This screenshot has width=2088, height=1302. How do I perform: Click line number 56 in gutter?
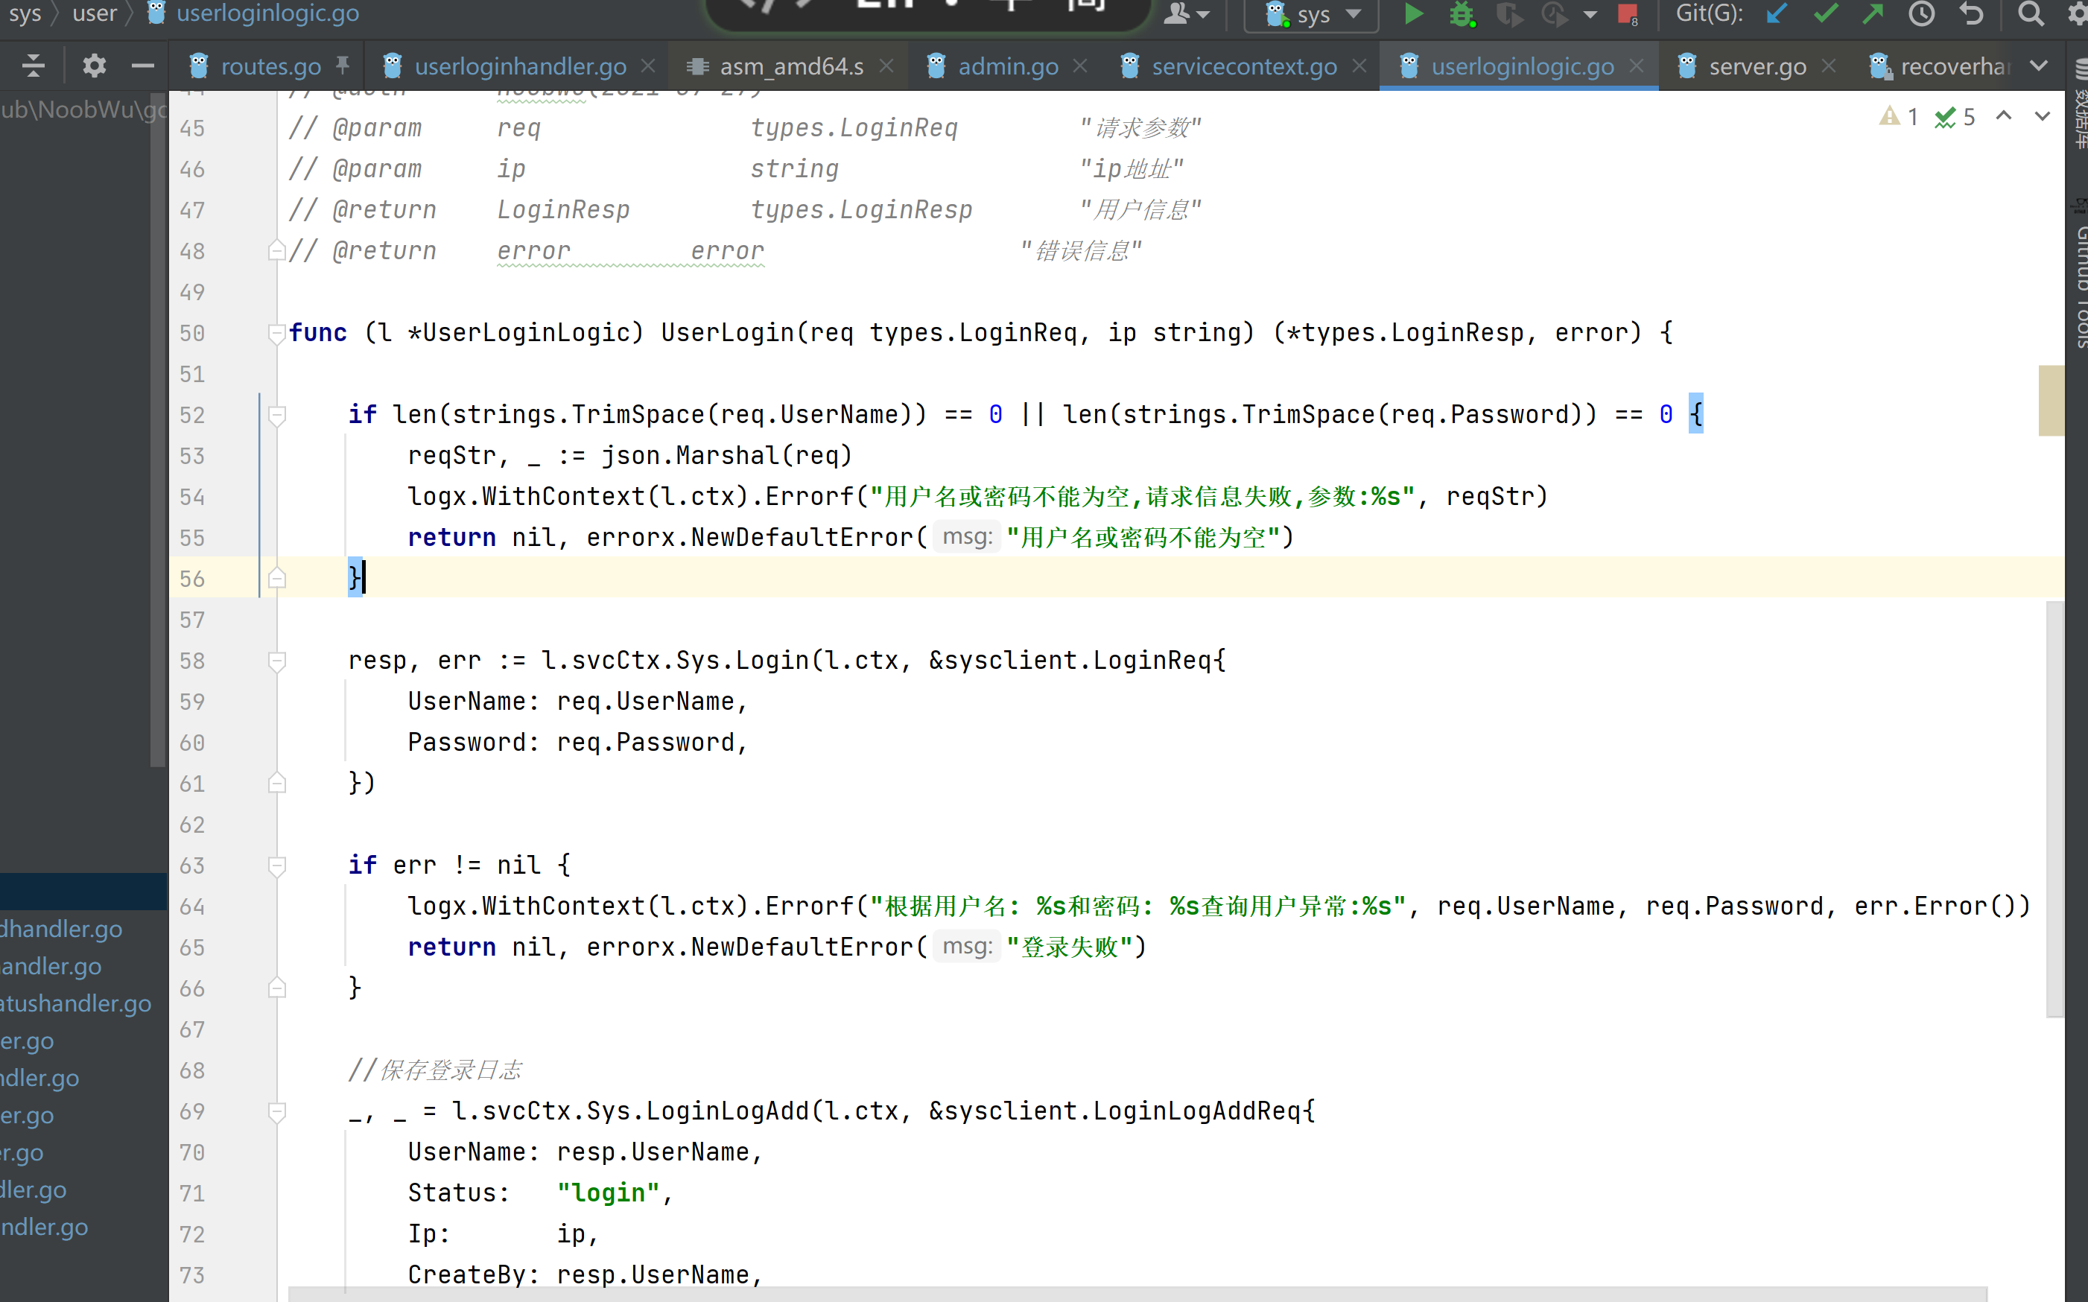click(x=192, y=579)
